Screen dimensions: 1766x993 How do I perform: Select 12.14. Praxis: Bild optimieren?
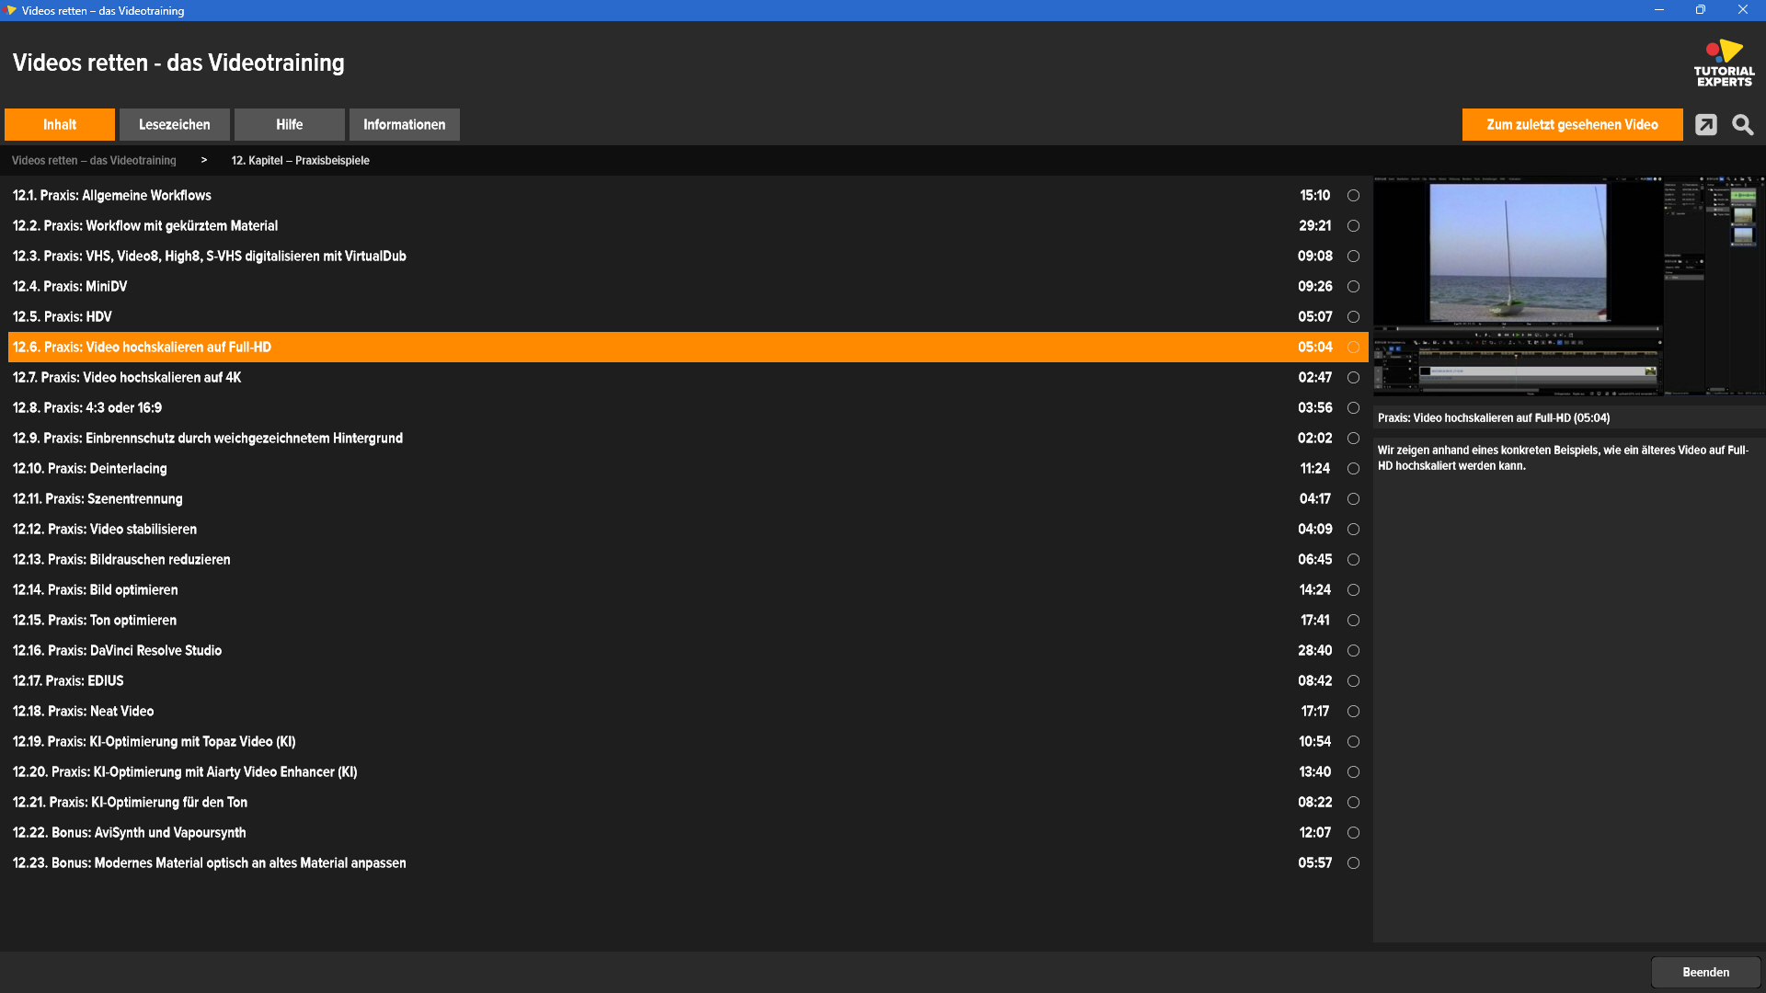pyautogui.click(x=688, y=589)
